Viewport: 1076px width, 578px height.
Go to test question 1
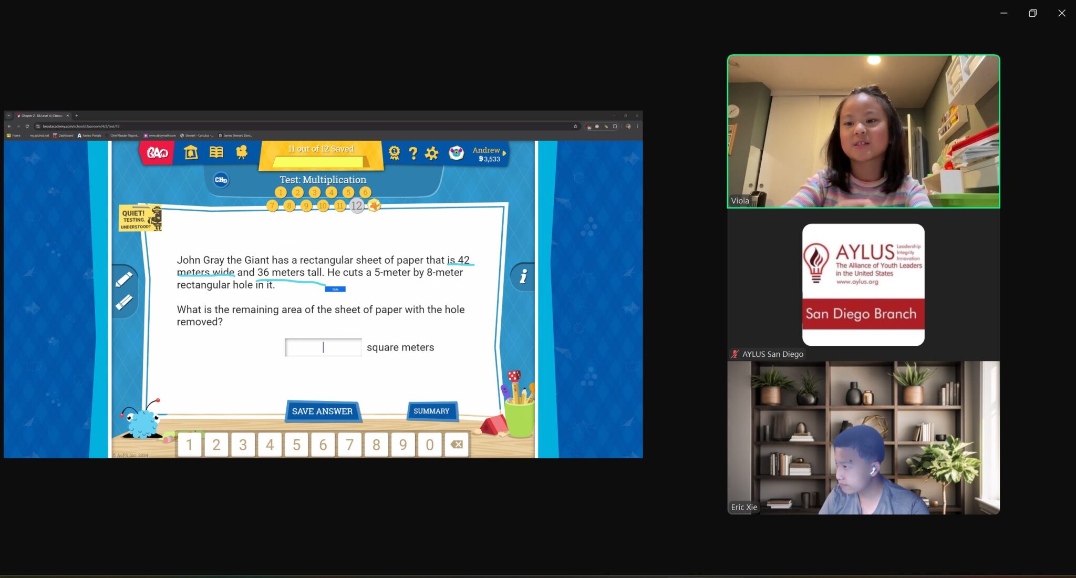click(x=281, y=192)
